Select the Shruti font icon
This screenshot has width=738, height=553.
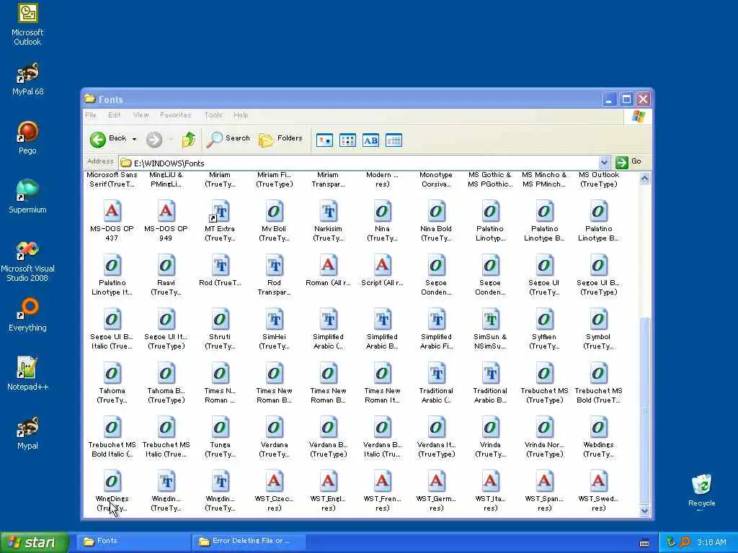coord(220,319)
